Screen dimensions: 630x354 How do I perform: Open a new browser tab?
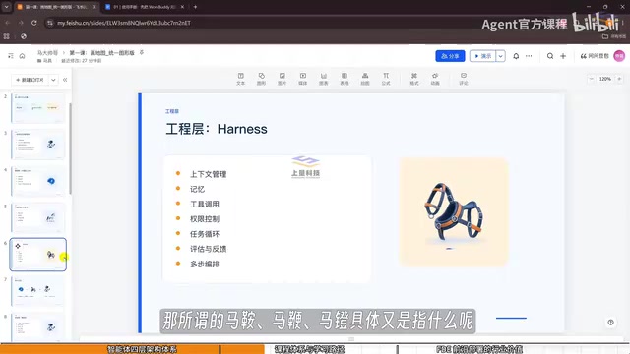[x=195, y=7]
